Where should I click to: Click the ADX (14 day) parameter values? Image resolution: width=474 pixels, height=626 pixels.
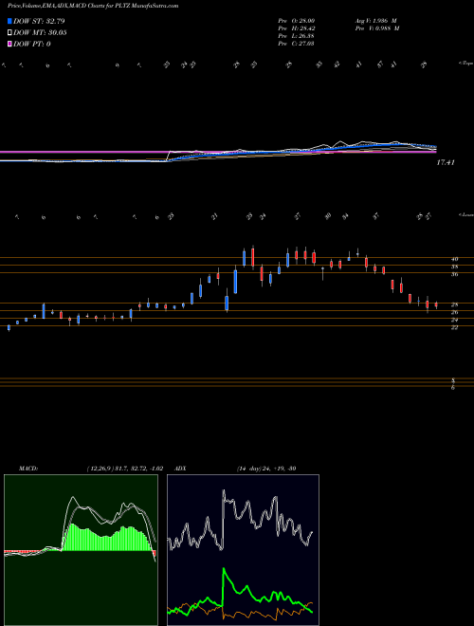point(265,469)
